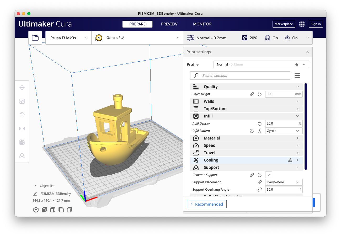
Task: Select the Mirror tool
Action: click(x=22, y=128)
